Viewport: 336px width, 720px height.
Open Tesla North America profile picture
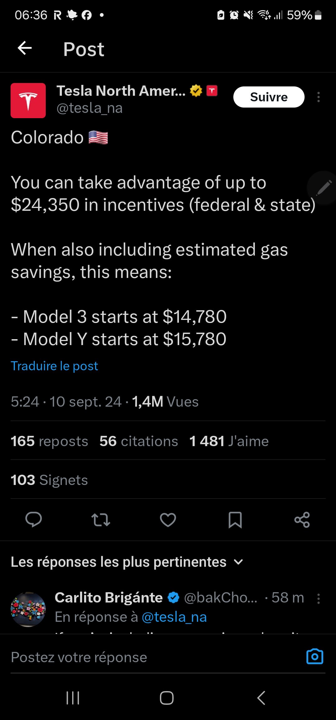tap(28, 100)
